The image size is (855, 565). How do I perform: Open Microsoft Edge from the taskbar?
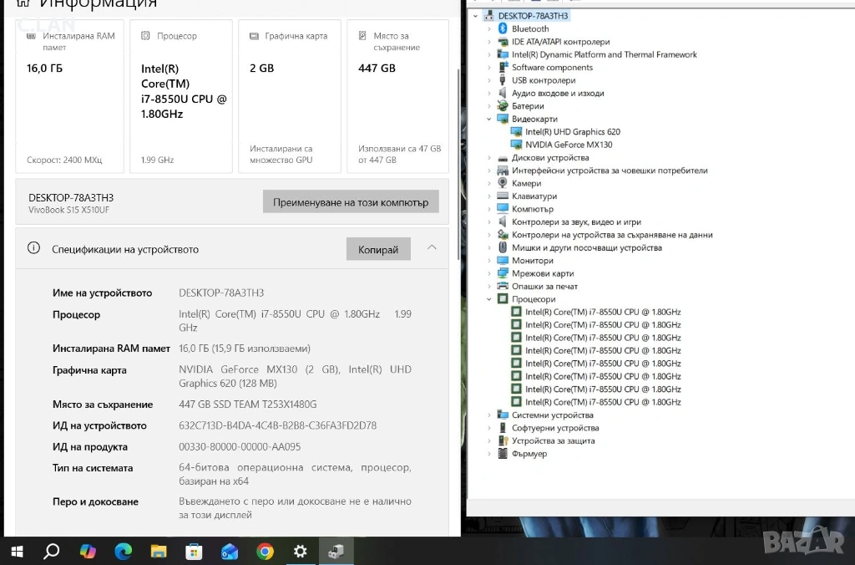tap(123, 551)
